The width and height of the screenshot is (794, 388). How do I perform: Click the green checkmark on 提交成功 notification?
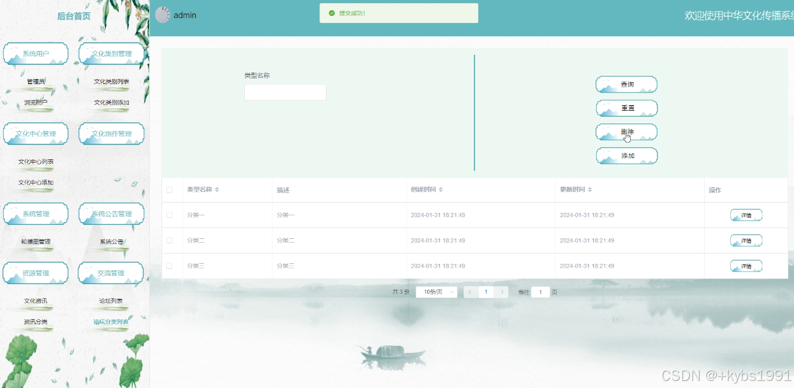coord(332,12)
